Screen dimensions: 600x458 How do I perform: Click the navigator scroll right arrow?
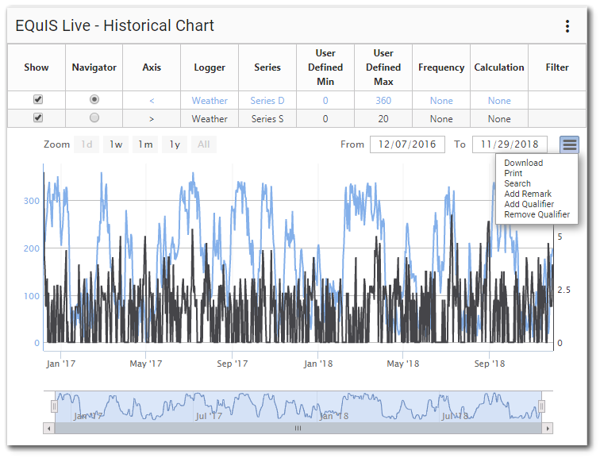[548, 429]
